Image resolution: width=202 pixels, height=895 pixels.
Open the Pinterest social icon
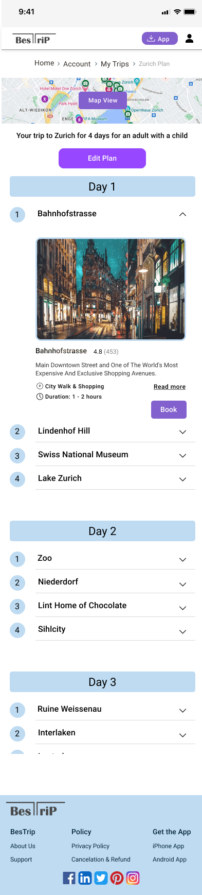(x=117, y=878)
